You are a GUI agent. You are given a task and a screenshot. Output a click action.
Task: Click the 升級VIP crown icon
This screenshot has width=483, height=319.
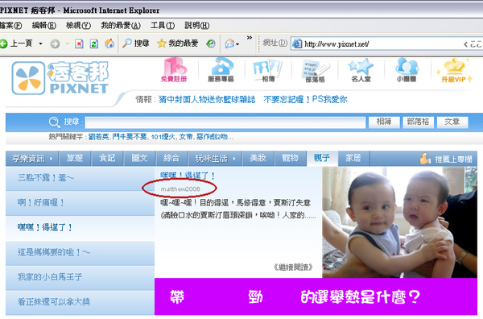[x=454, y=71]
